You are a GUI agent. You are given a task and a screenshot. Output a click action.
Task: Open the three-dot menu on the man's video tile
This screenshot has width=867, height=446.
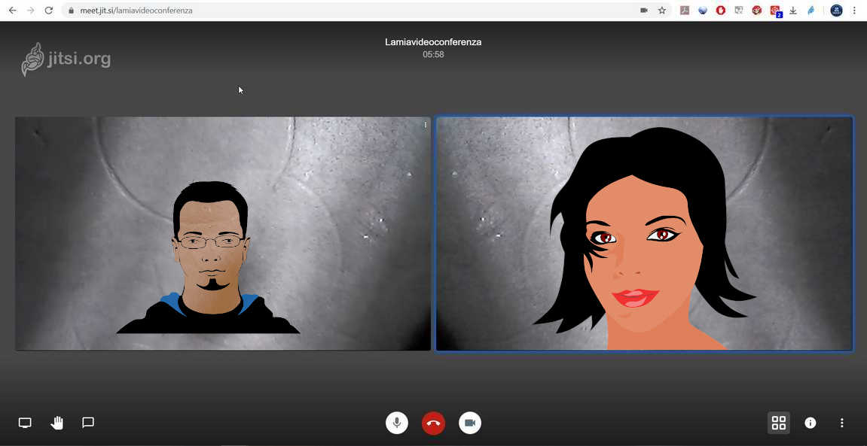[426, 125]
